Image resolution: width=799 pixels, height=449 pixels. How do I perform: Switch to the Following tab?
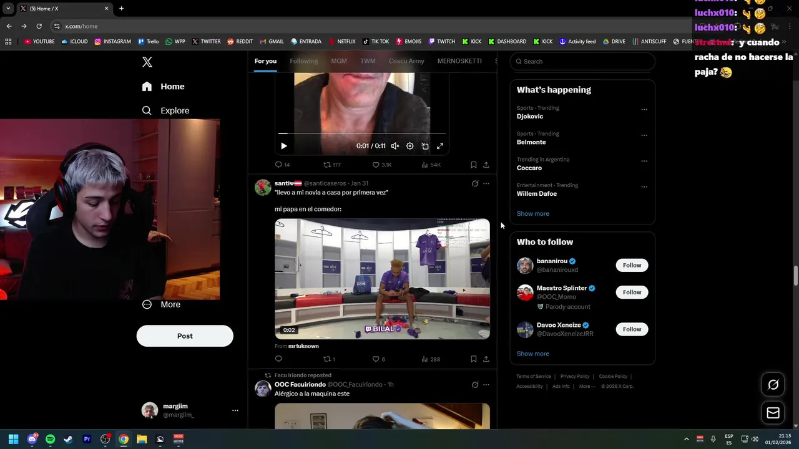coord(304,61)
